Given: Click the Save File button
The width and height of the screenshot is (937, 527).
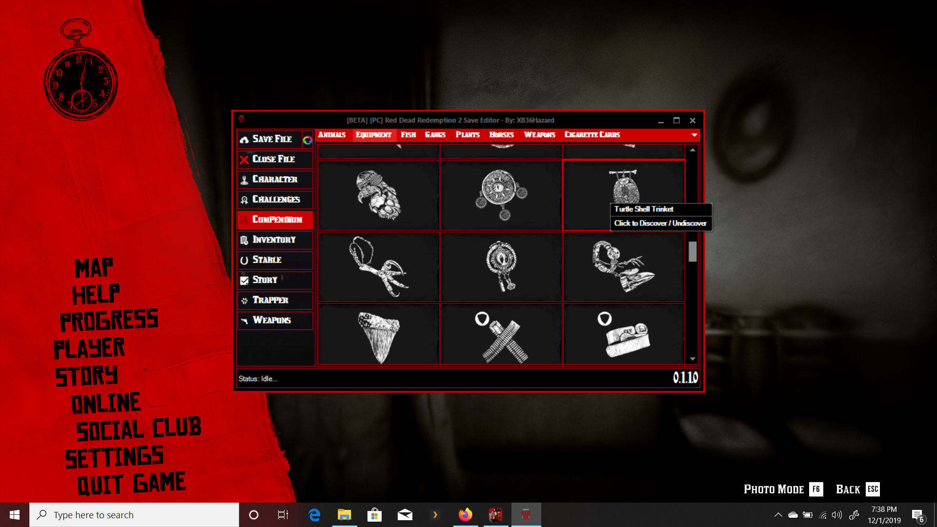Looking at the screenshot, I should (269, 140).
